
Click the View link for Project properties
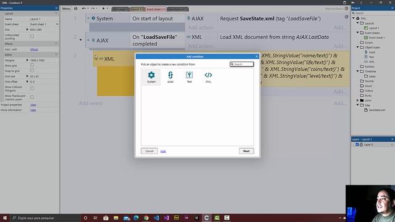click(x=33, y=105)
